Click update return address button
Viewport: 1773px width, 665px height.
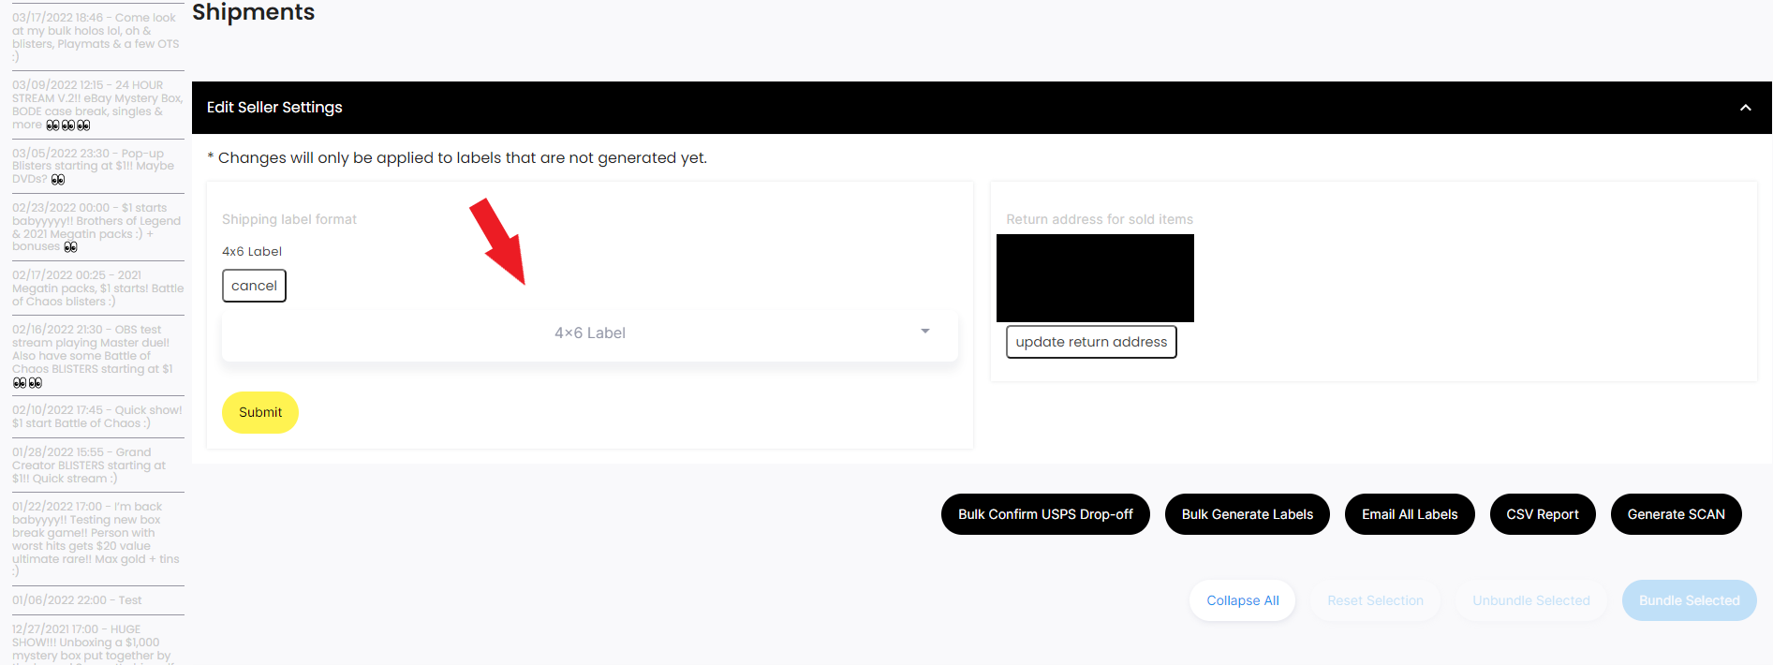pyautogui.click(x=1091, y=342)
